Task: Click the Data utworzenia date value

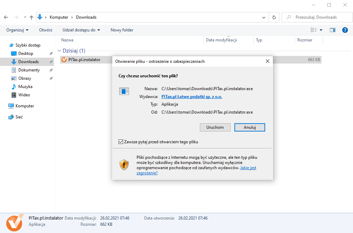Action: (193, 218)
